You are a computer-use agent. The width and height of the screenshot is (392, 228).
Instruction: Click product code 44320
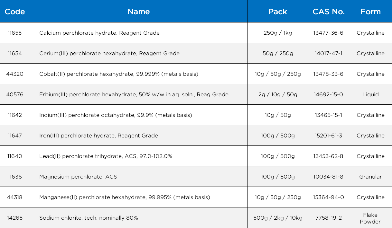(15, 74)
